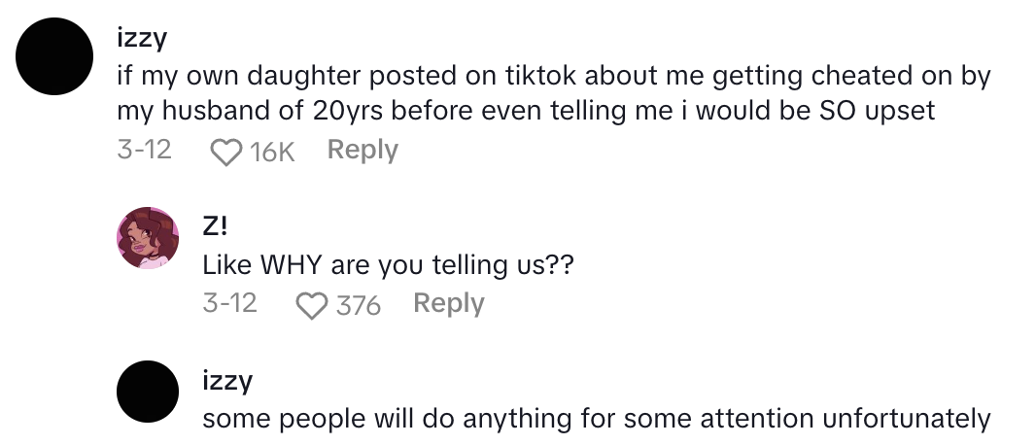This screenshot has width=1036, height=445.
Task: Like izzy's comment with 16K likes
Action: pyautogui.click(x=225, y=152)
